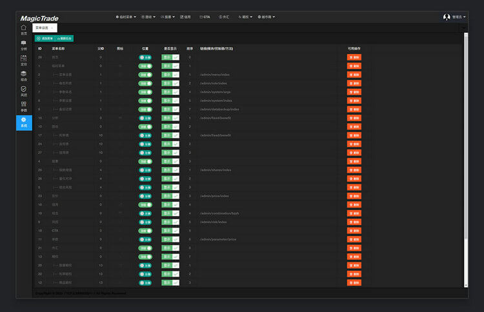The image size is (484, 312).
Task: Toggle position switch for /admin/risk/index row
Action: coord(145,222)
